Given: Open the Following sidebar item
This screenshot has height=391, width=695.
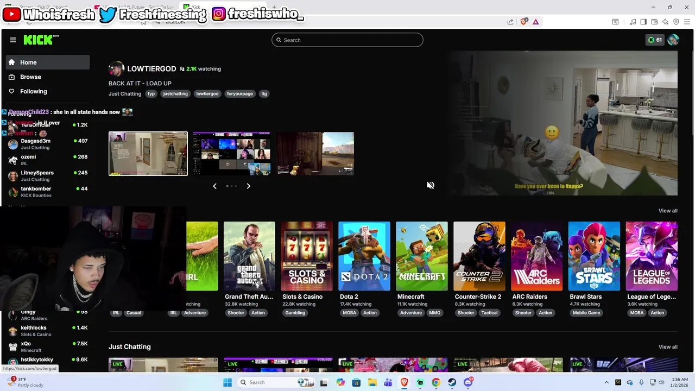Looking at the screenshot, I should [x=48, y=91].
